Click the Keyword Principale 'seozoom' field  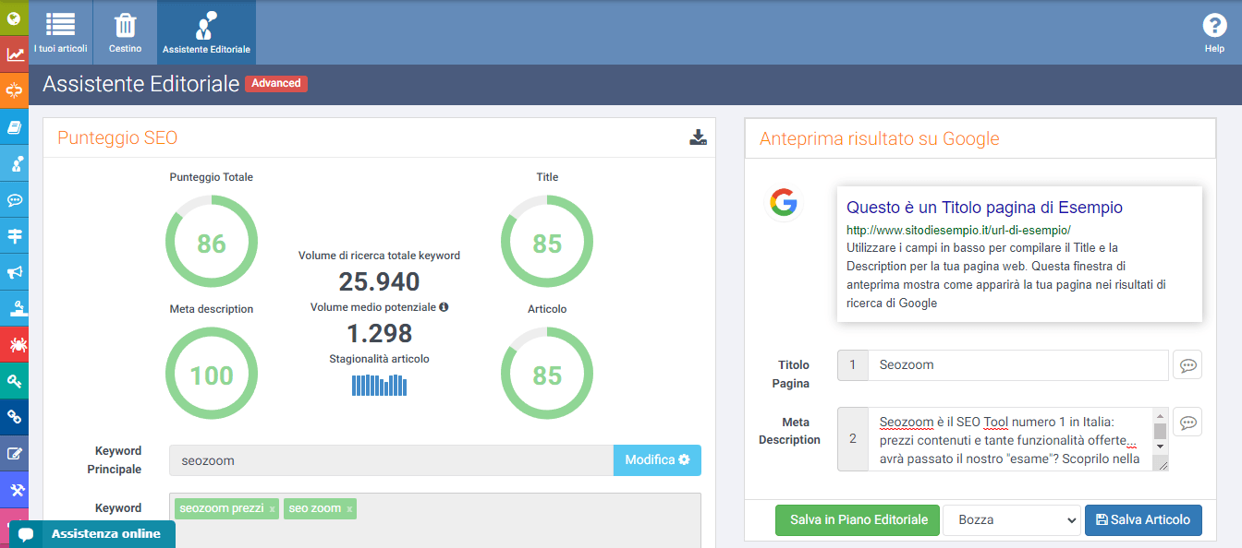[x=391, y=460]
